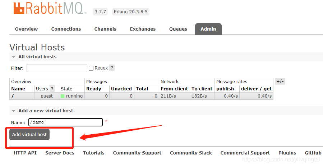323x166 pixels.
Task: Click the Virtual Hosts page heading
Action: [37, 47]
